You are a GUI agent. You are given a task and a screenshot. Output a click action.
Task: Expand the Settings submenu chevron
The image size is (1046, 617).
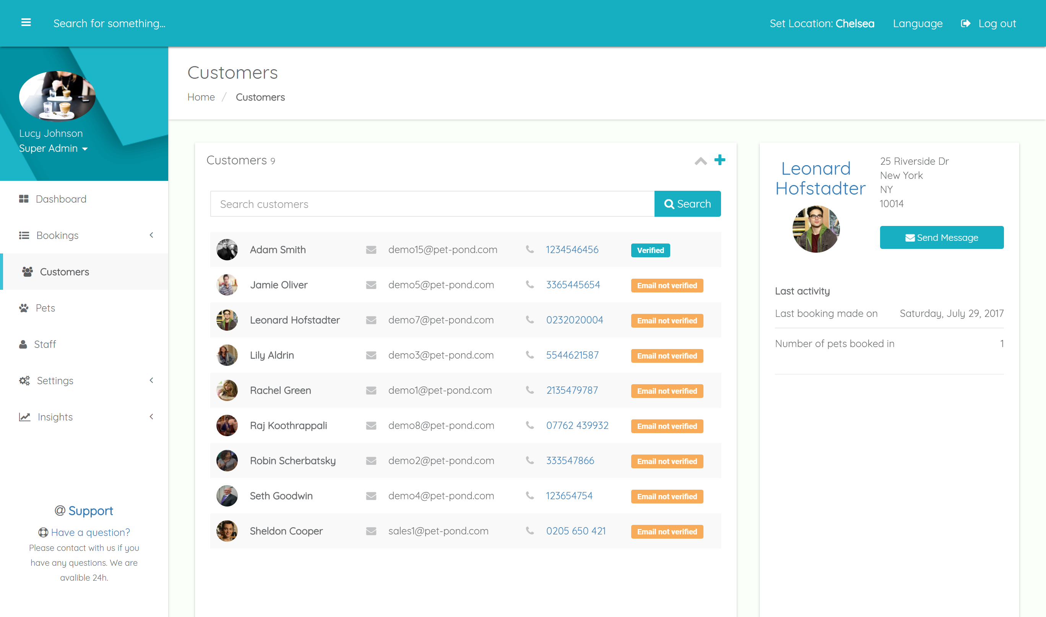(151, 380)
